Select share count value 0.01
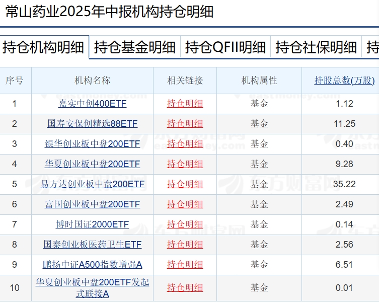The height and width of the screenshot is (307, 379). (x=344, y=288)
